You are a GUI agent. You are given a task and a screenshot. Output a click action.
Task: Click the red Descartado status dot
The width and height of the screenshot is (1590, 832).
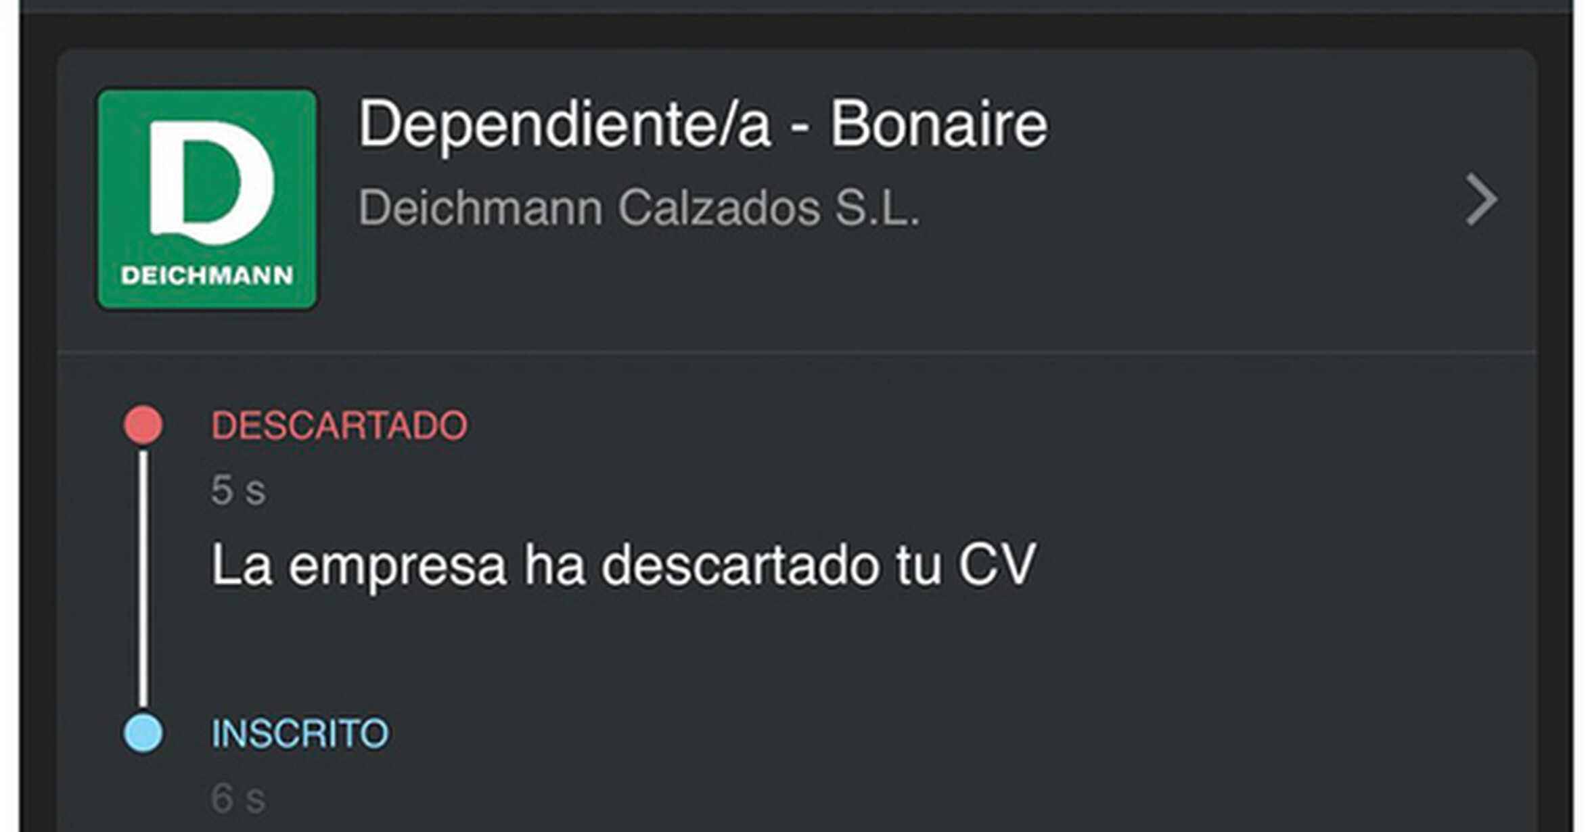[x=143, y=425]
